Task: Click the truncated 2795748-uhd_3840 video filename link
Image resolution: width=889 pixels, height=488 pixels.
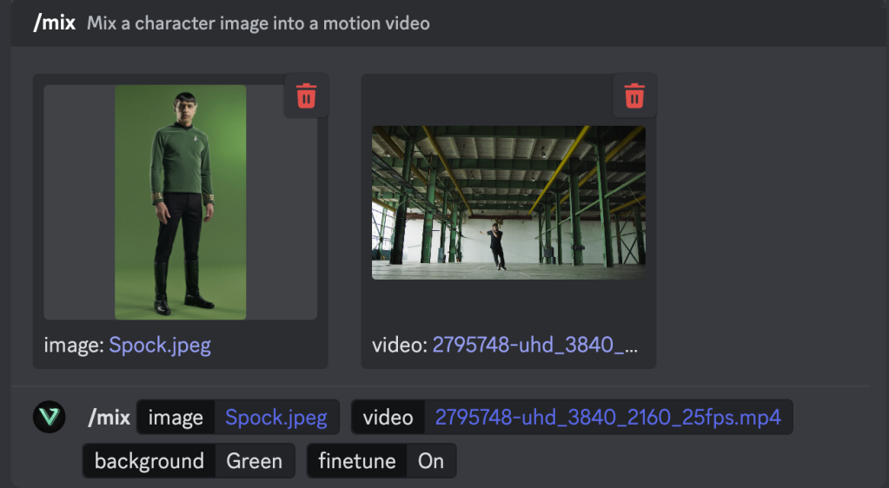Action: (535, 345)
